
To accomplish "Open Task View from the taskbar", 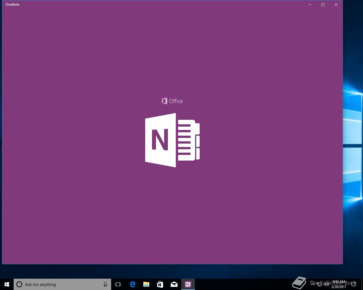I will pyautogui.click(x=118, y=284).
